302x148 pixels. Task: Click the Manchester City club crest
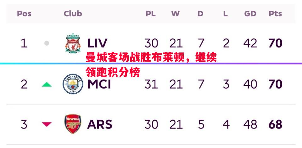coord(73,84)
